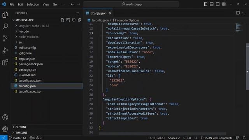This screenshot has width=249, height=140.
Task: Select the tsconfig.json editor tab
Action: (98, 13)
